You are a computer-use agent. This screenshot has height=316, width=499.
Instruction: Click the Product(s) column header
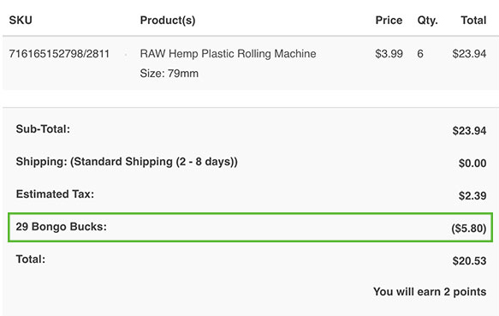click(x=168, y=21)
